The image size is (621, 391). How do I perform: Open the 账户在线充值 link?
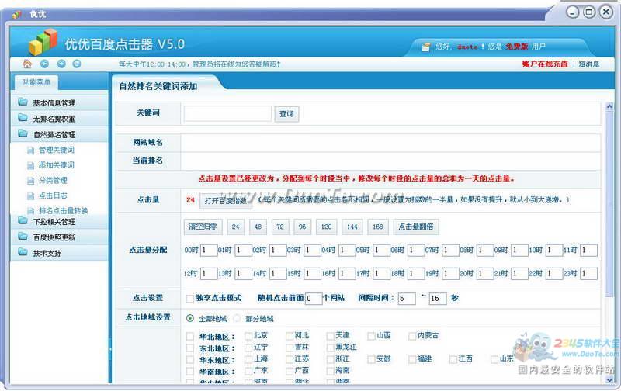[545, 64]
